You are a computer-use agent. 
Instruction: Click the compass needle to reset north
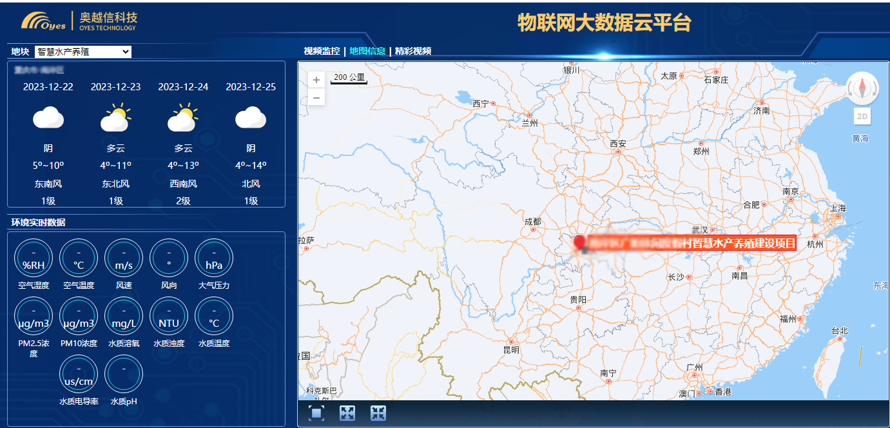point(862,88)
